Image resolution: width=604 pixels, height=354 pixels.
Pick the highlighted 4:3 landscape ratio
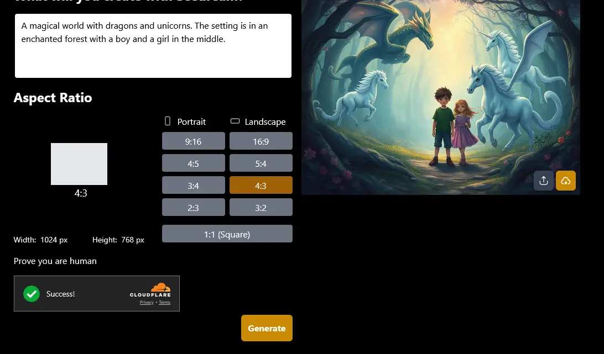click(261, 186)
